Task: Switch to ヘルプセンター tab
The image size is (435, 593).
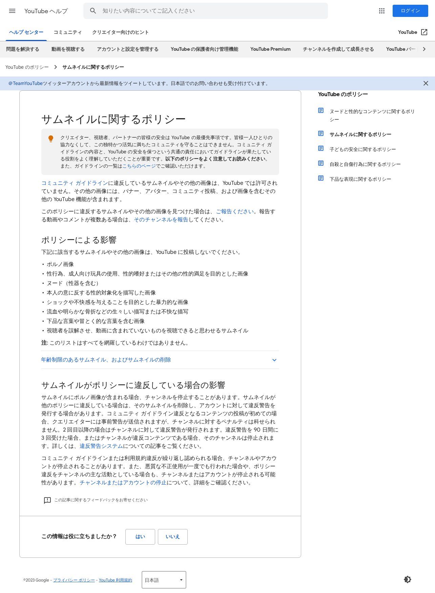Action: (x=26, y=32)
